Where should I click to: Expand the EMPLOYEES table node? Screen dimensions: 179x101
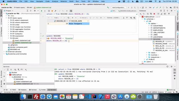coord(149,30)
